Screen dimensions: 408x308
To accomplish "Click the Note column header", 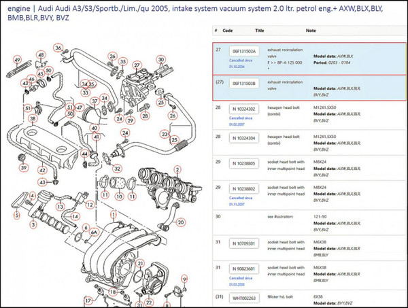I will pyautogui.click(x=311, y=31).
